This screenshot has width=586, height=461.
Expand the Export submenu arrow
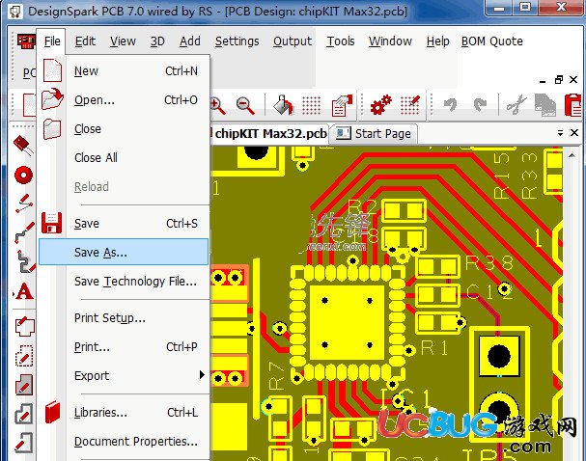point(202,375)
